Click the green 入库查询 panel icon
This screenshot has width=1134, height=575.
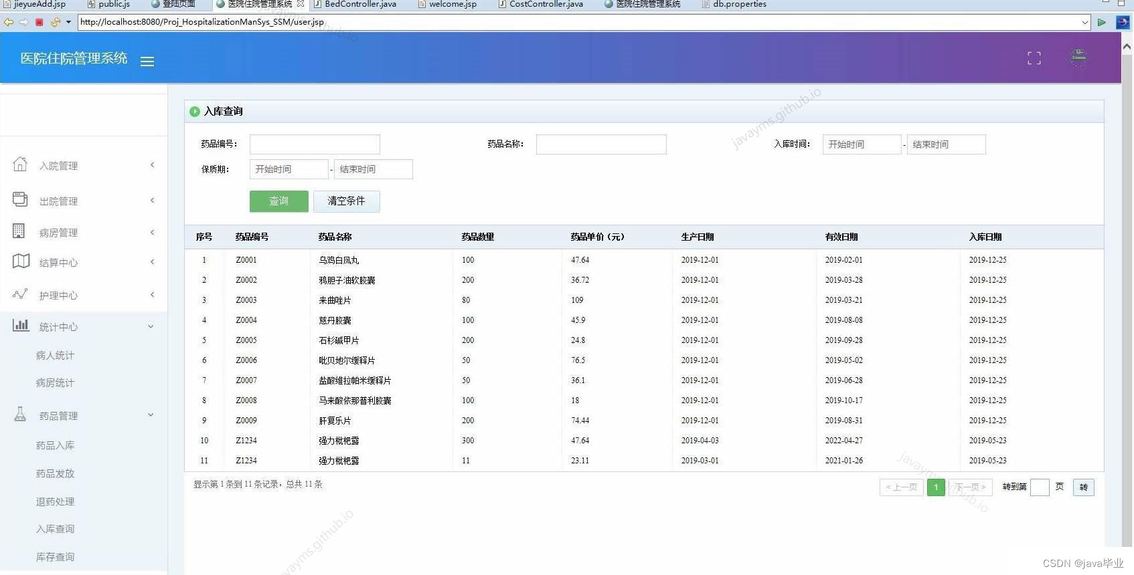pos(194,112)
